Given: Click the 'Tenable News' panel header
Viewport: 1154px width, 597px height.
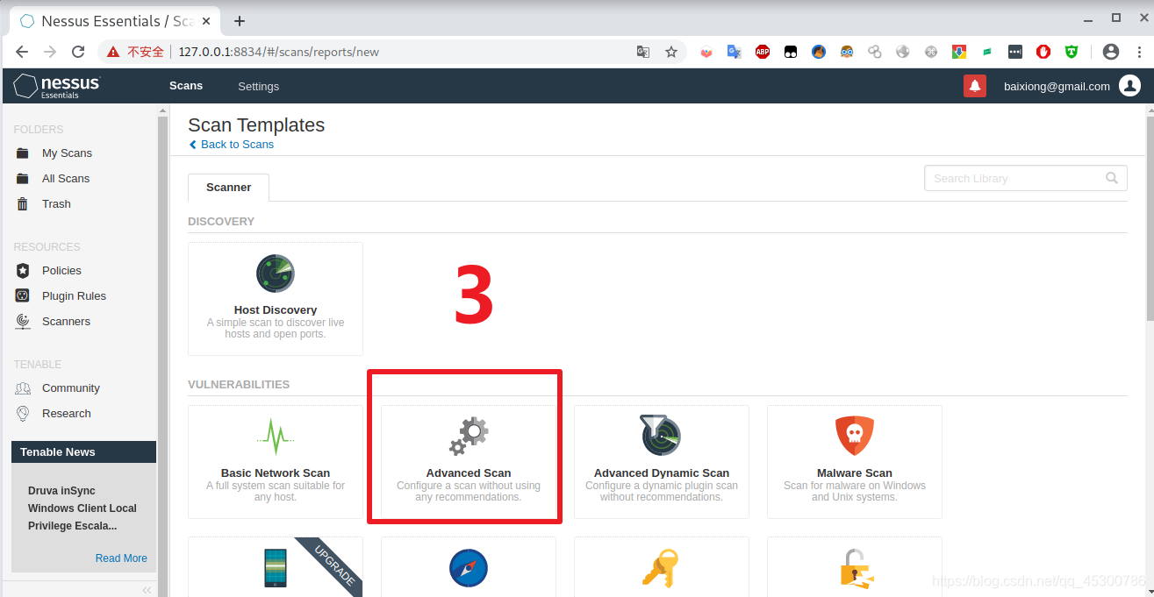Looking at the screenshot, I should (83, 451).
